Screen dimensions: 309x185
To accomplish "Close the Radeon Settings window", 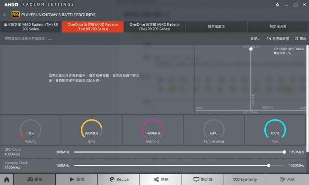I will tap(304, 5).
